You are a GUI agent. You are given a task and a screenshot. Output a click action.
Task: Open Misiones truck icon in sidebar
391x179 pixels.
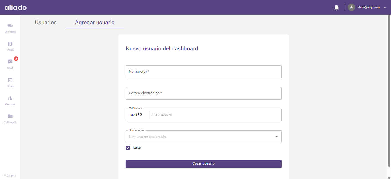(10, 26)
